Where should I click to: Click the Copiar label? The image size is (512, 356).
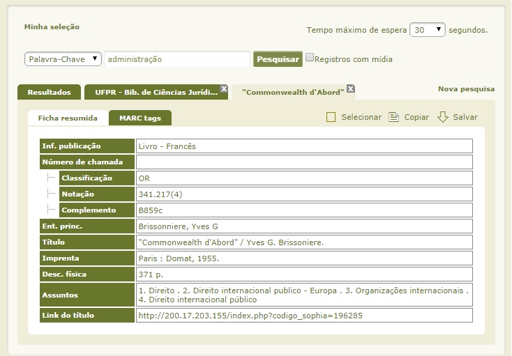point(416,117)
